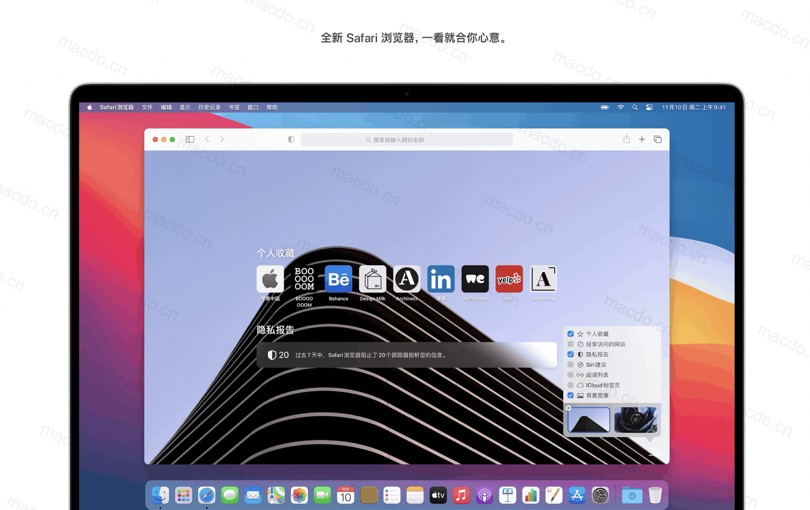
Task: Open the Trash in the Dock
Action: click(x=655, y=495)
